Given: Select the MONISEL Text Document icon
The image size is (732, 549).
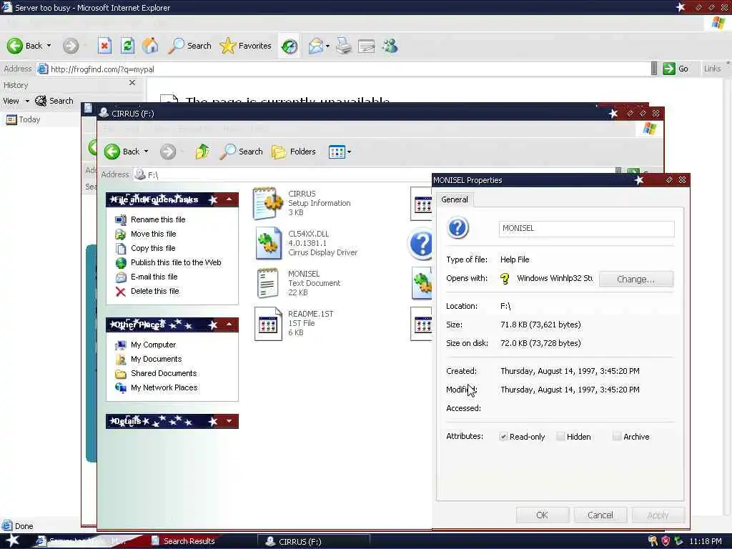Looking at the screenshot, I should (268, 283).
